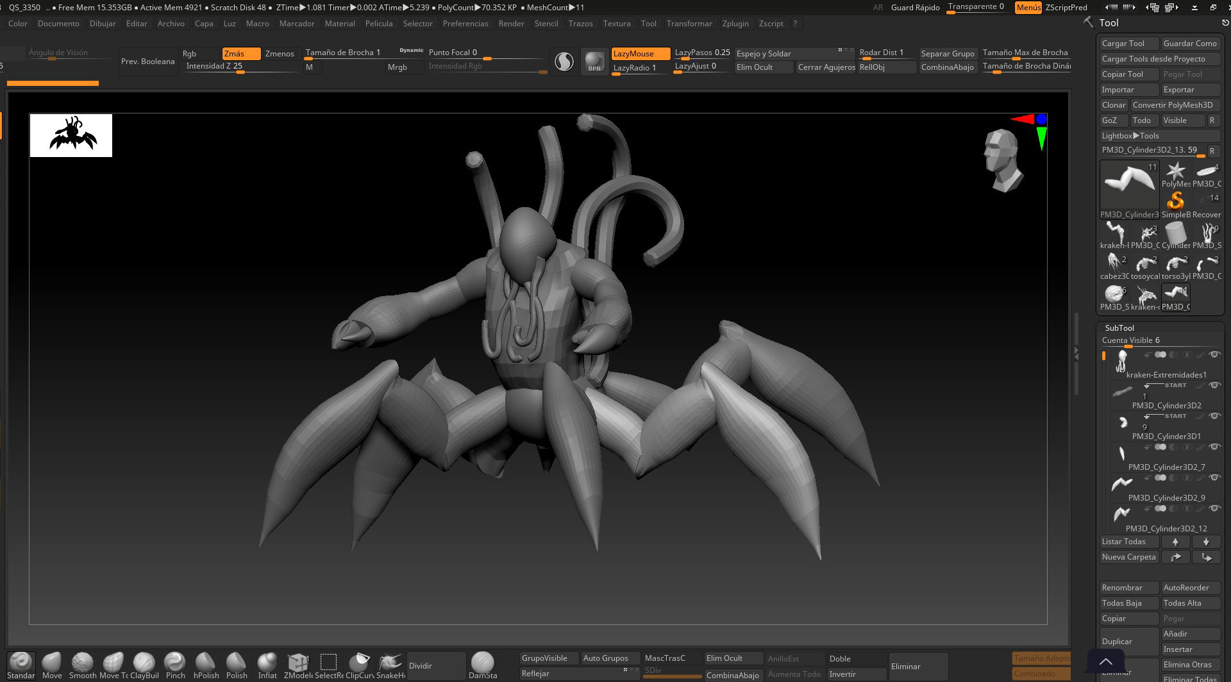Expand the SubTool panel header

(1119, 328)
